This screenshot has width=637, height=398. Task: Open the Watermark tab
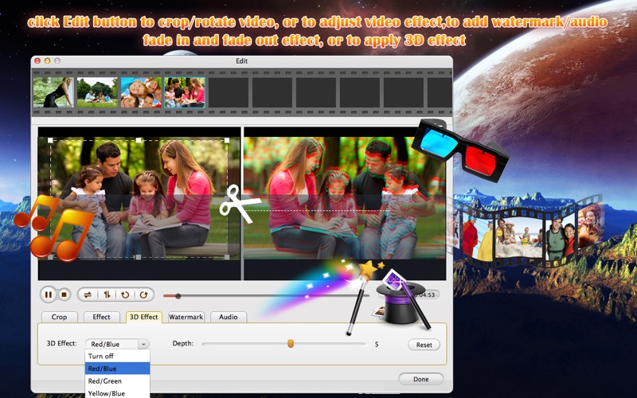click(186, 317)
